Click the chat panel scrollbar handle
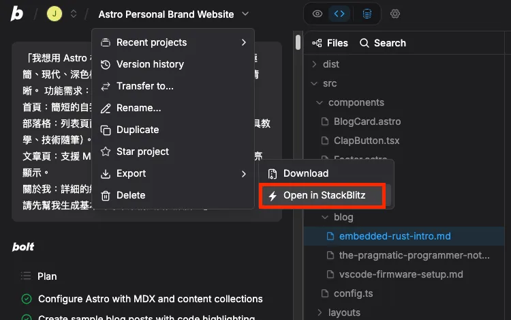 tap(298, 42)
